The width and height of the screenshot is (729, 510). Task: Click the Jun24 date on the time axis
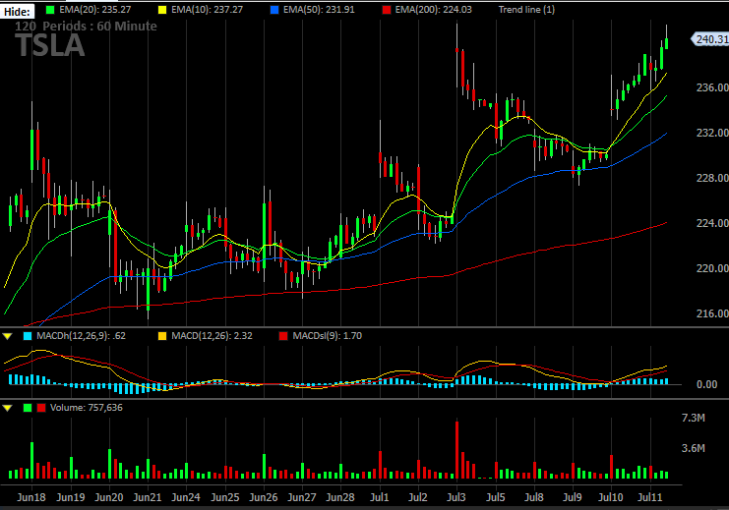[x=186, y=497]
